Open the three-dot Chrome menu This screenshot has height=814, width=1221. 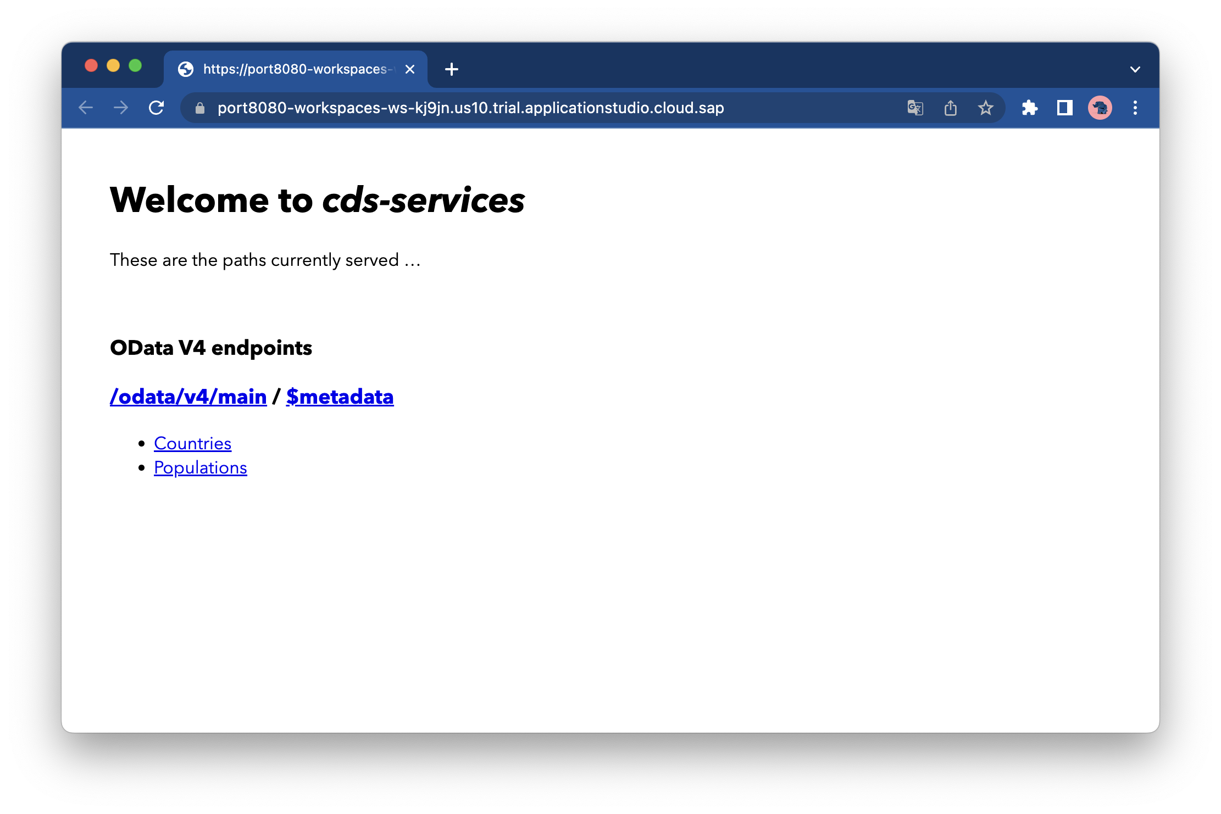1135,108
